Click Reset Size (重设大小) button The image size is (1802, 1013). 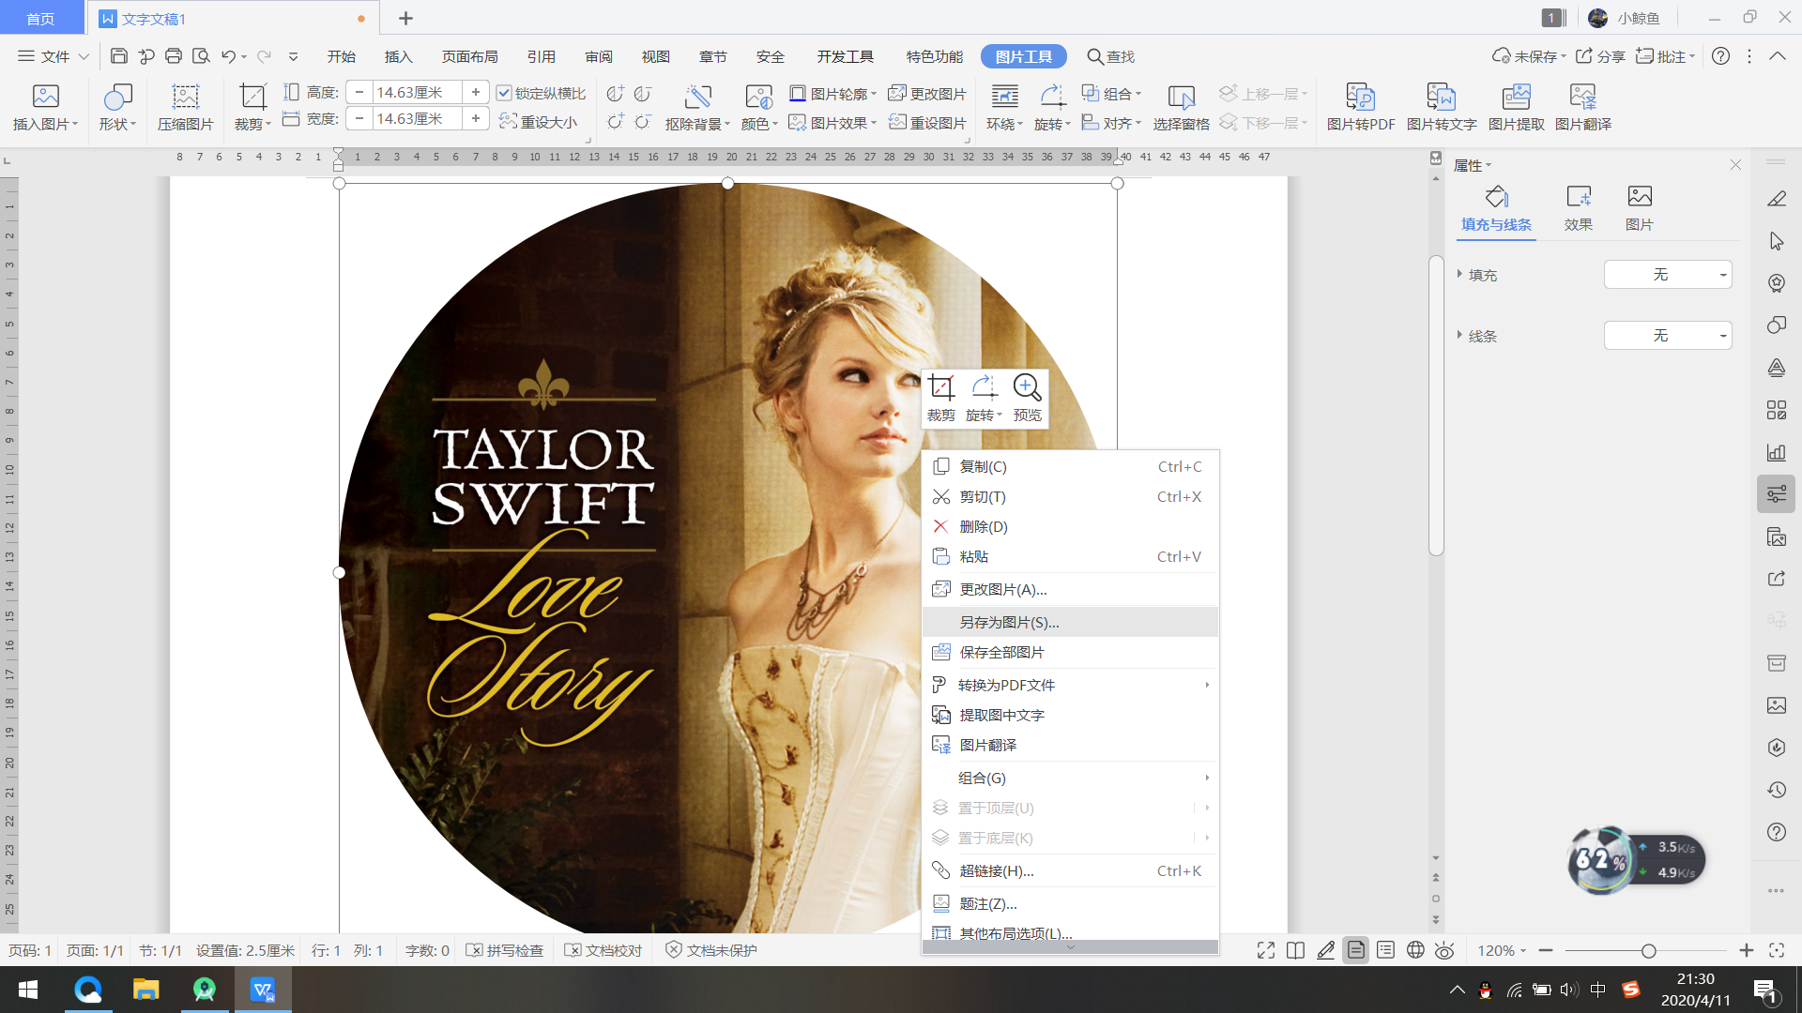[539, 122]
